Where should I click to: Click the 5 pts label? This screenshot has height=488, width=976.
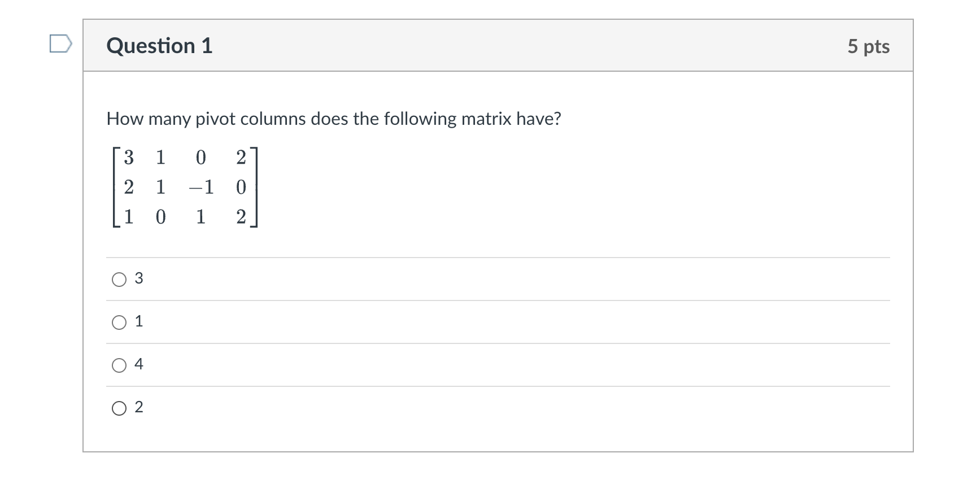[x=869, y=46]
